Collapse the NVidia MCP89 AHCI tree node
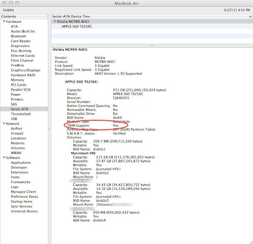 (55, 21)
